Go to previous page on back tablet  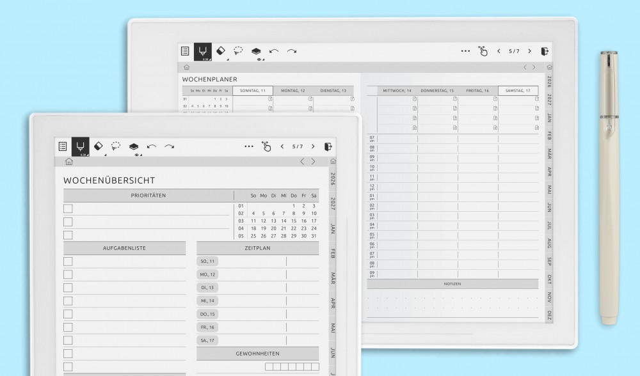point(499,51)
